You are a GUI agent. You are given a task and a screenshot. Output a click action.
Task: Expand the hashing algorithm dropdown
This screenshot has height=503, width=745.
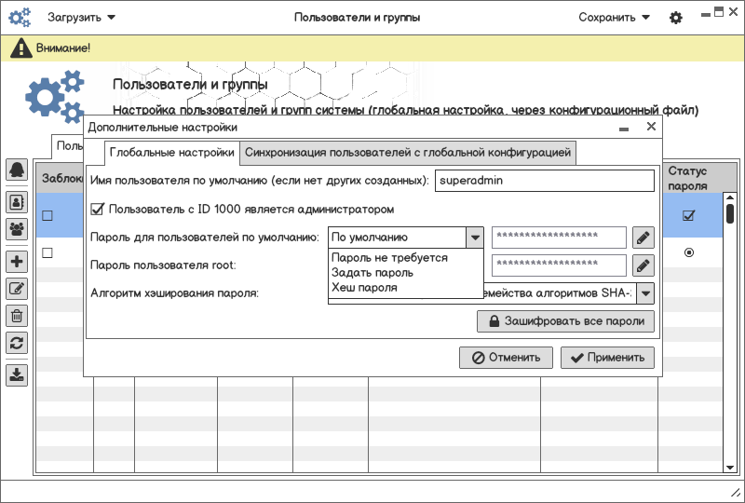tap(644, 293)
